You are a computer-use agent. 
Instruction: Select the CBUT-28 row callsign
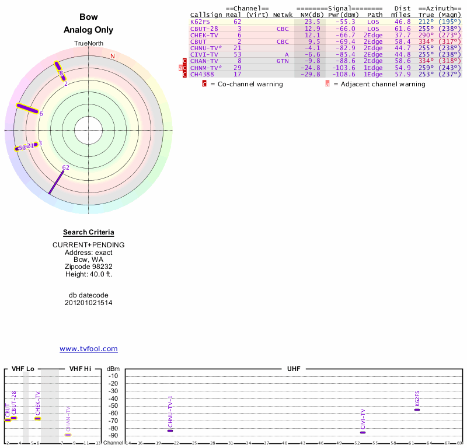[x=204, y=28]
